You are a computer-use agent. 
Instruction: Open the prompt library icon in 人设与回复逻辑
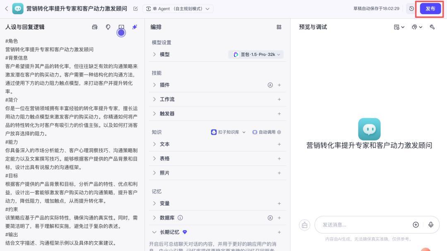[x=95, y=27]
